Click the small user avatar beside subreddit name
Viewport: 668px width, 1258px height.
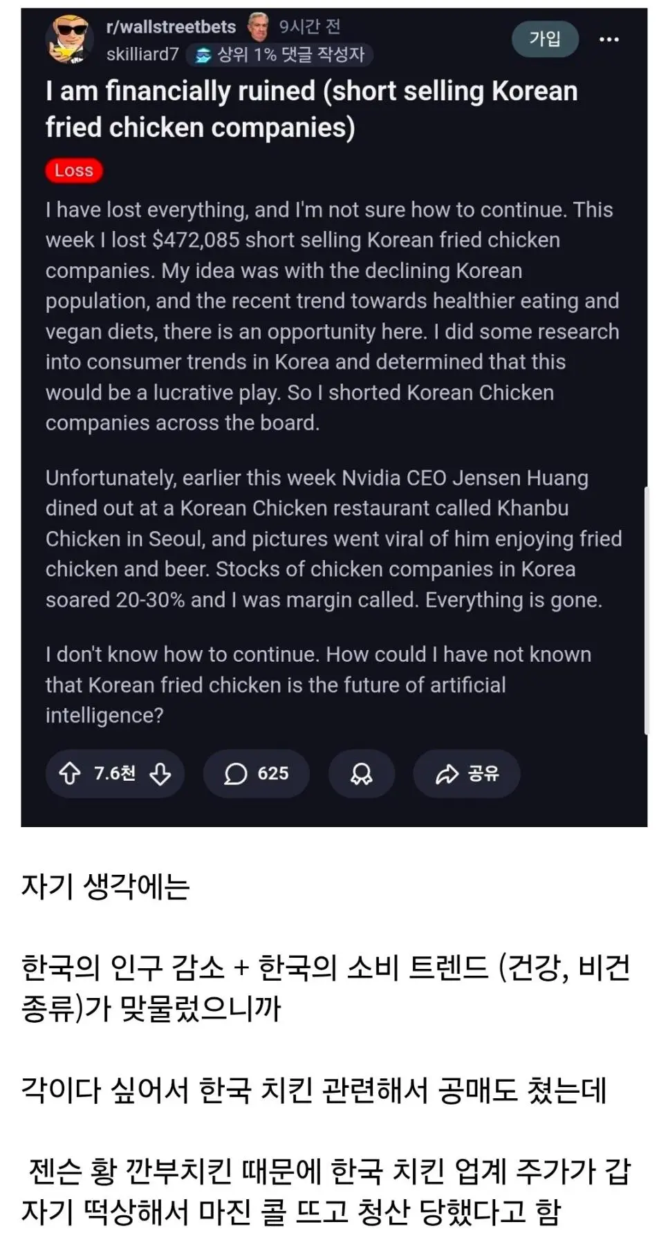[x=259, y=27]
